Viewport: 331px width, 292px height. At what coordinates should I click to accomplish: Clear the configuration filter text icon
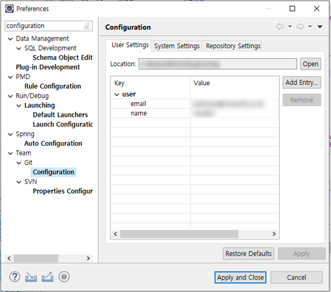[87, 26]
